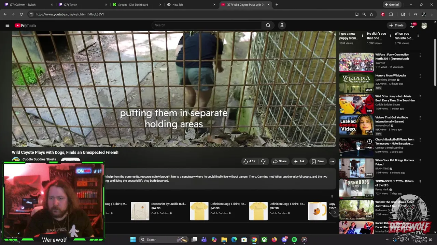437x245 pixels.
Task: Open Spotify from the taskbar
Action: [x=294, y=240]
